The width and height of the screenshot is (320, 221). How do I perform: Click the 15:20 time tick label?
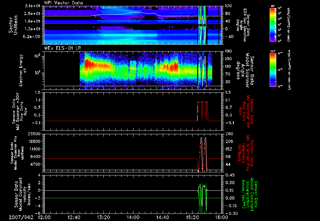(192, 217)
